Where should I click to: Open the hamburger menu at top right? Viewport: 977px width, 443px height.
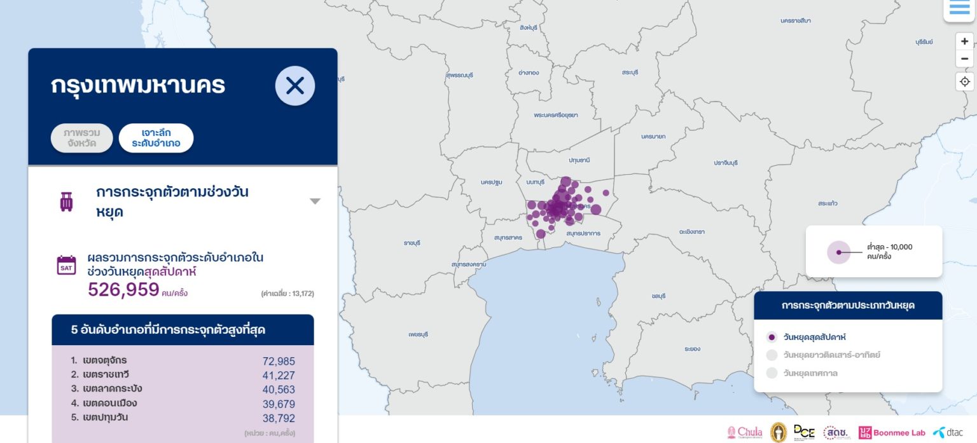point(959,8)
